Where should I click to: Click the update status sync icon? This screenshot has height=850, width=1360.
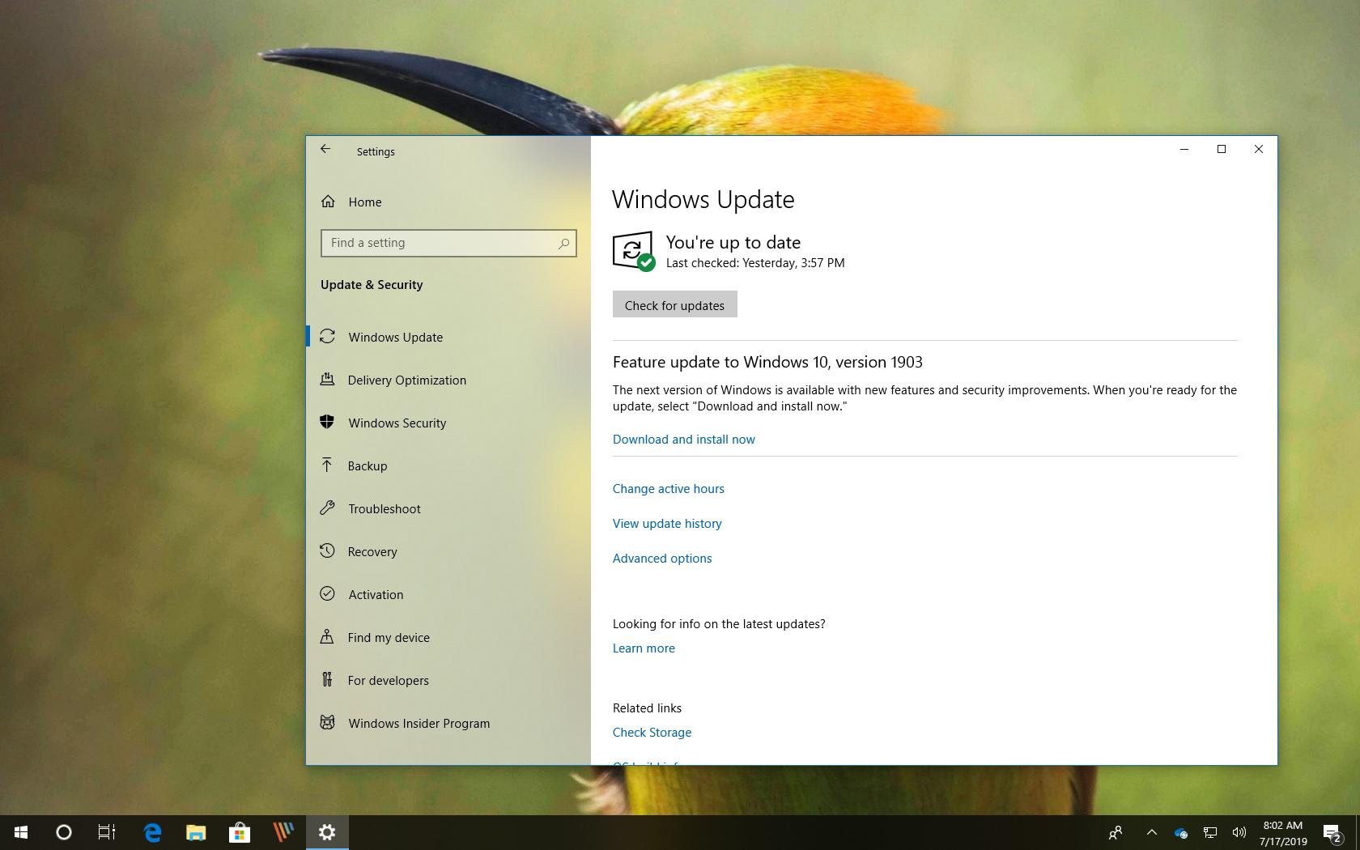pos(633,251)
